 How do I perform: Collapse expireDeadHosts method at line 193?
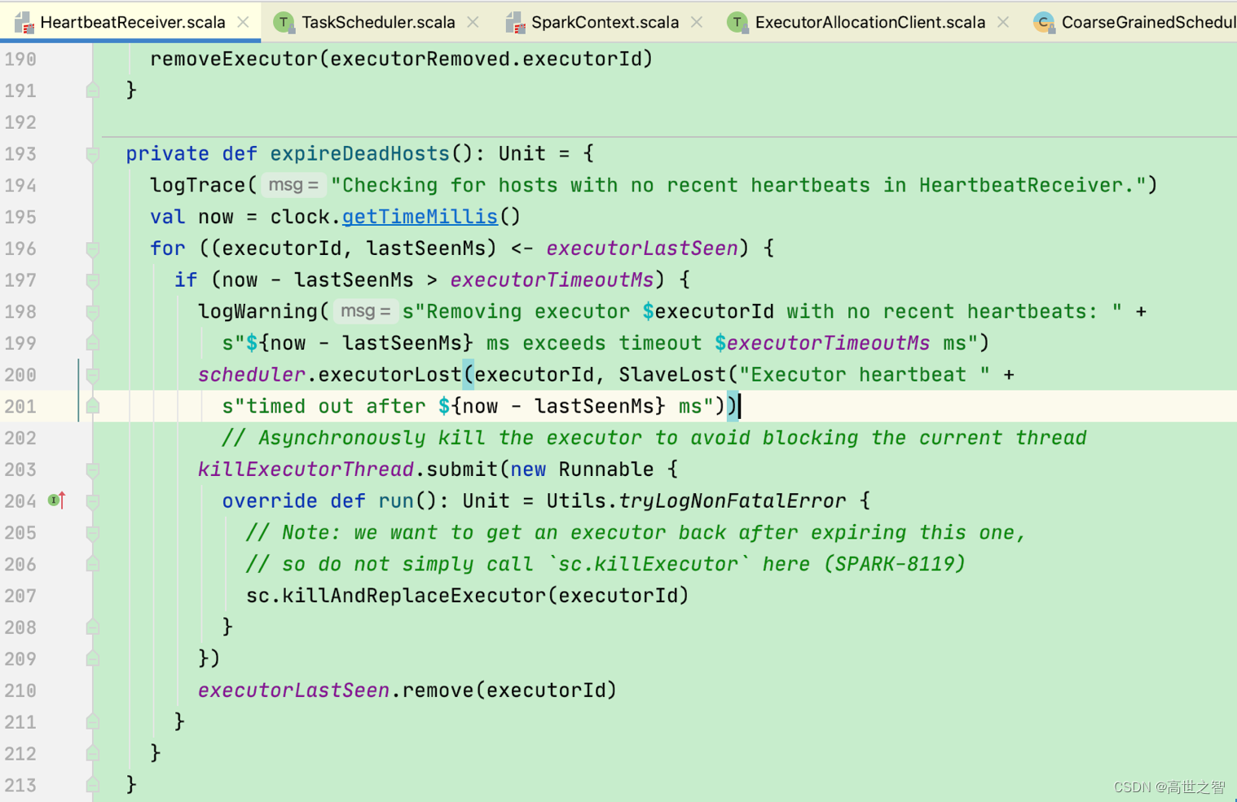(x=93, y=154)
